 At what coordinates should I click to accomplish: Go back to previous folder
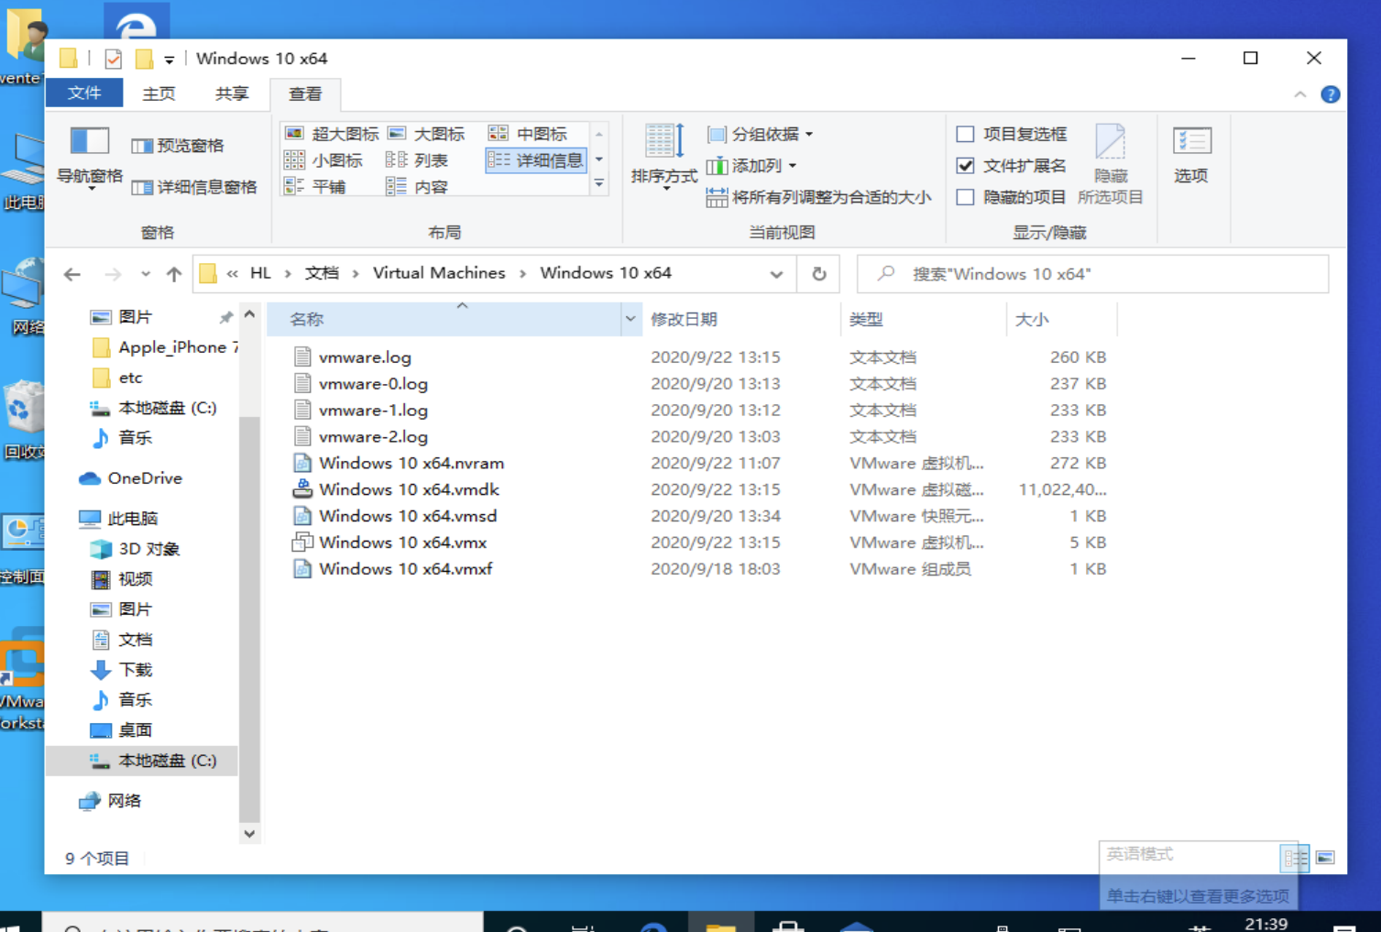click(x=72, y=274)
